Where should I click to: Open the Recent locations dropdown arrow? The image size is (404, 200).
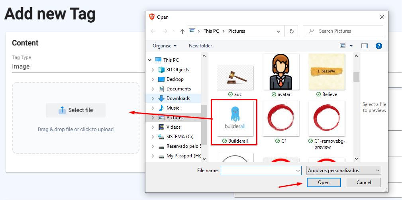[174, 31]
